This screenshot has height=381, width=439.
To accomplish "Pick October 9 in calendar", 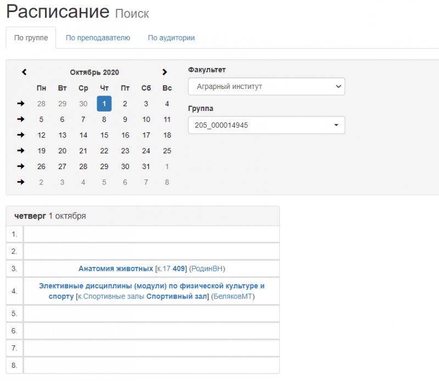I will click(x=125, y=119).
